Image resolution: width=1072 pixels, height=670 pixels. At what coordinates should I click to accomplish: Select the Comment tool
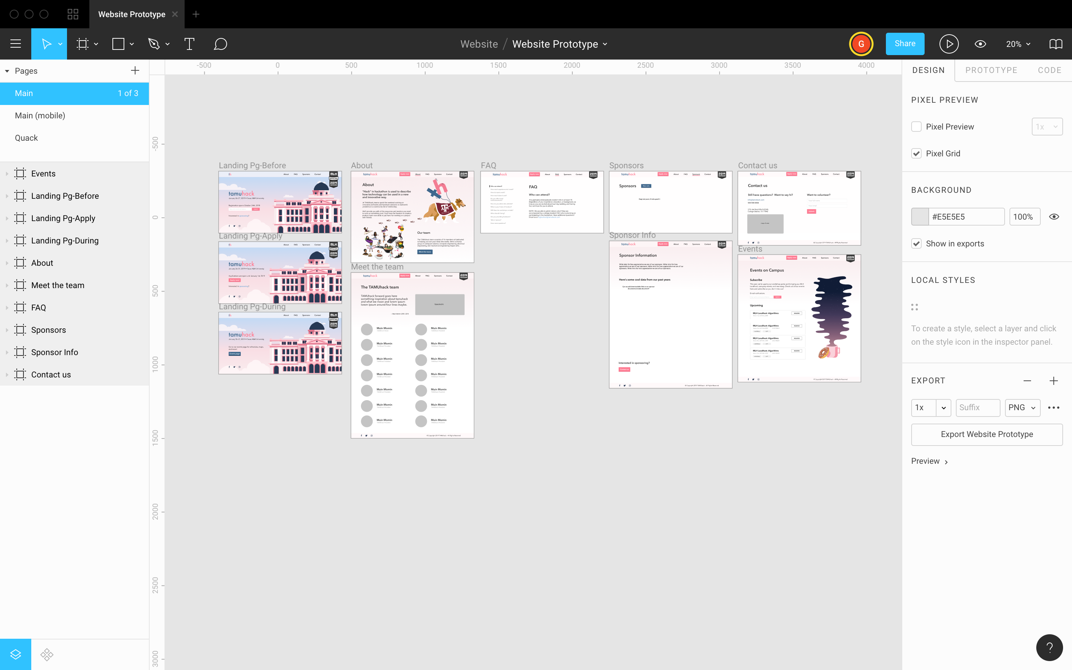[220, 44]
